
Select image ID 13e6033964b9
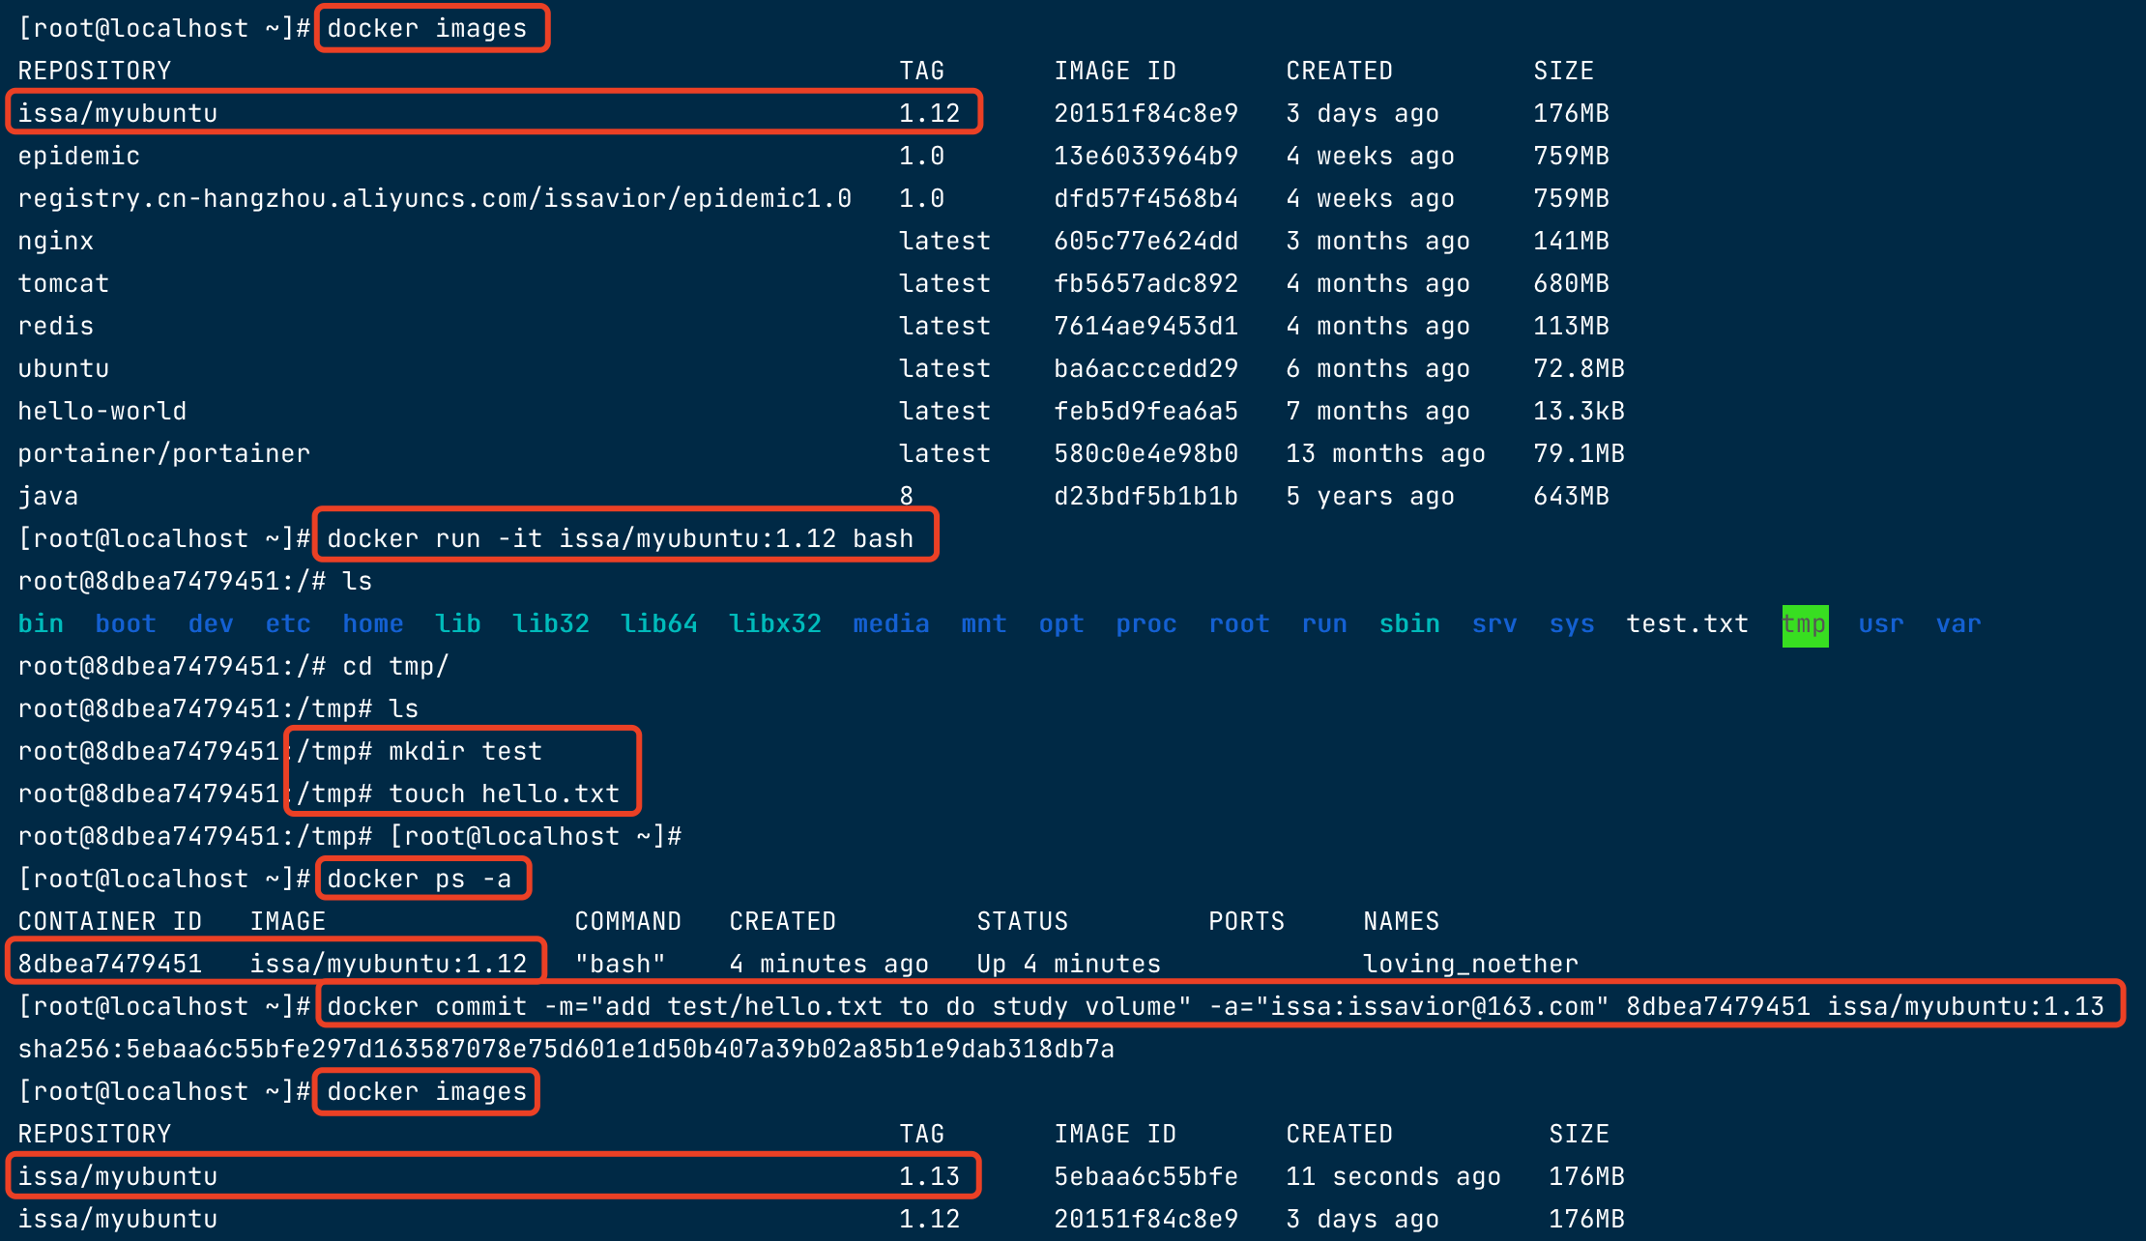(1145, 156)
